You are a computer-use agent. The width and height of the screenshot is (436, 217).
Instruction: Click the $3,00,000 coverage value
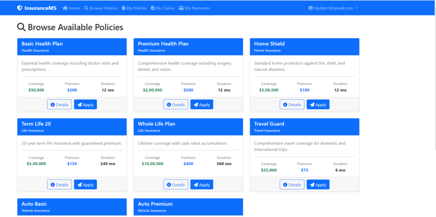point(269,90)
